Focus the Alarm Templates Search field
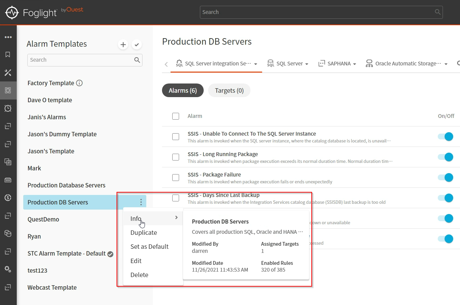The height and width of the screenshot is (305, 460). pos(85,60)
